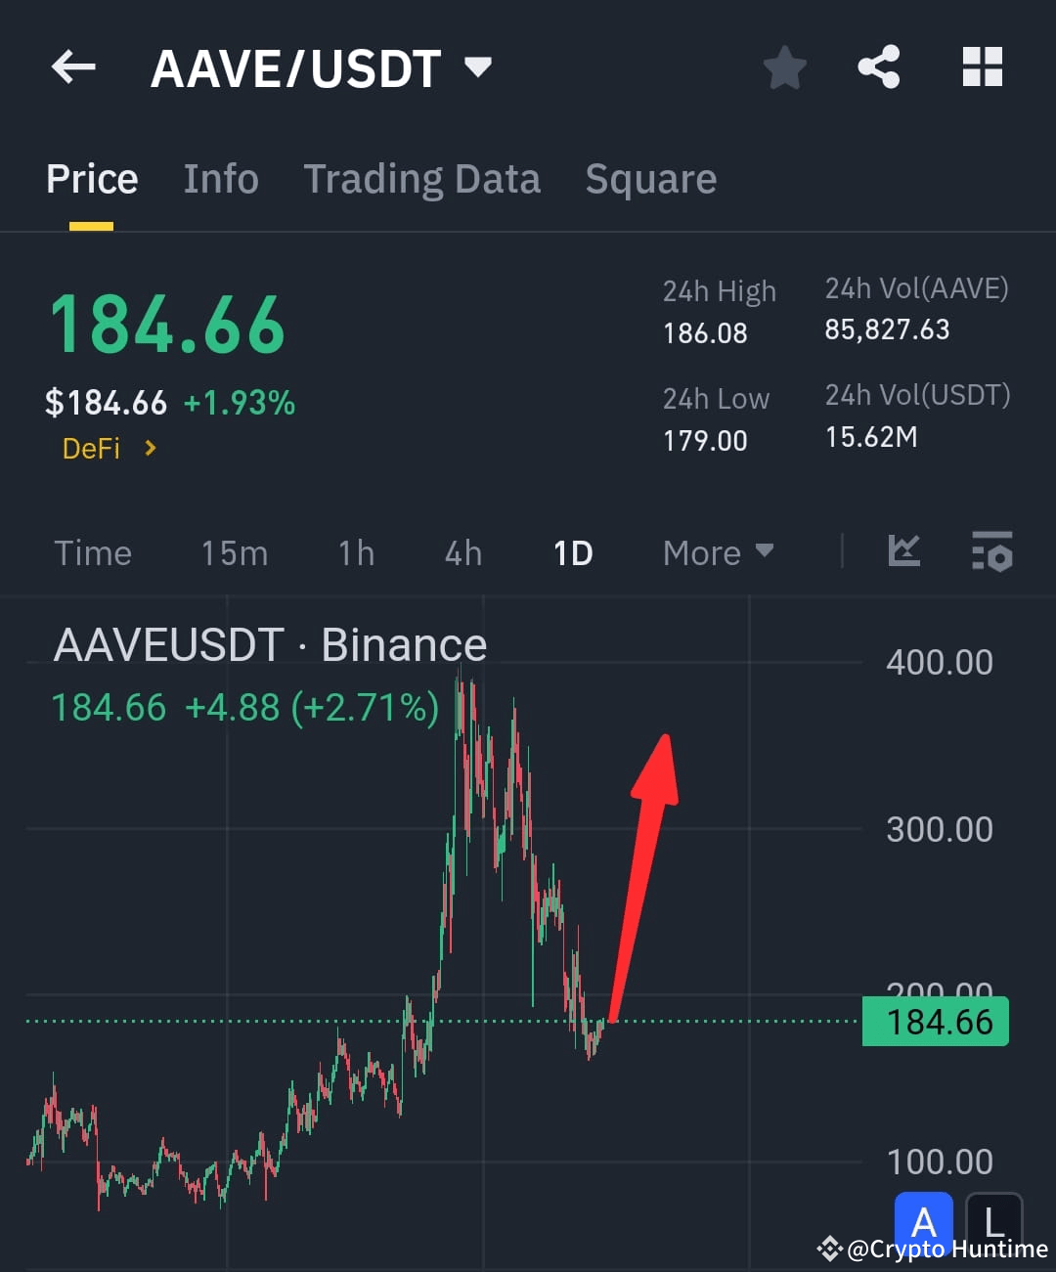The height and width of the screenshot is (1272, 1056).
Task: Select the L depth display button
Action: tap(993, 1222)
